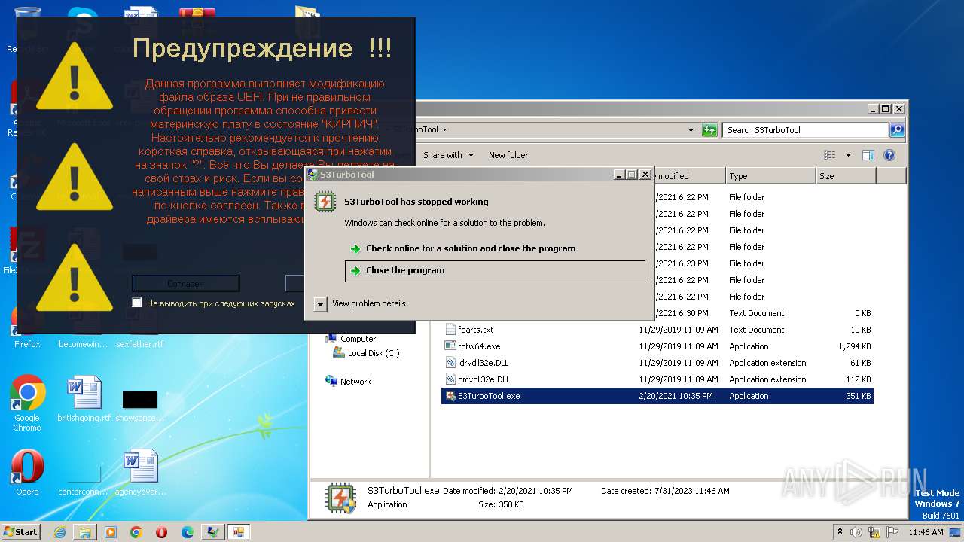This screenshot has width=964, height=542.
Task: Toggle the preview pane icon
Action: 868,155
